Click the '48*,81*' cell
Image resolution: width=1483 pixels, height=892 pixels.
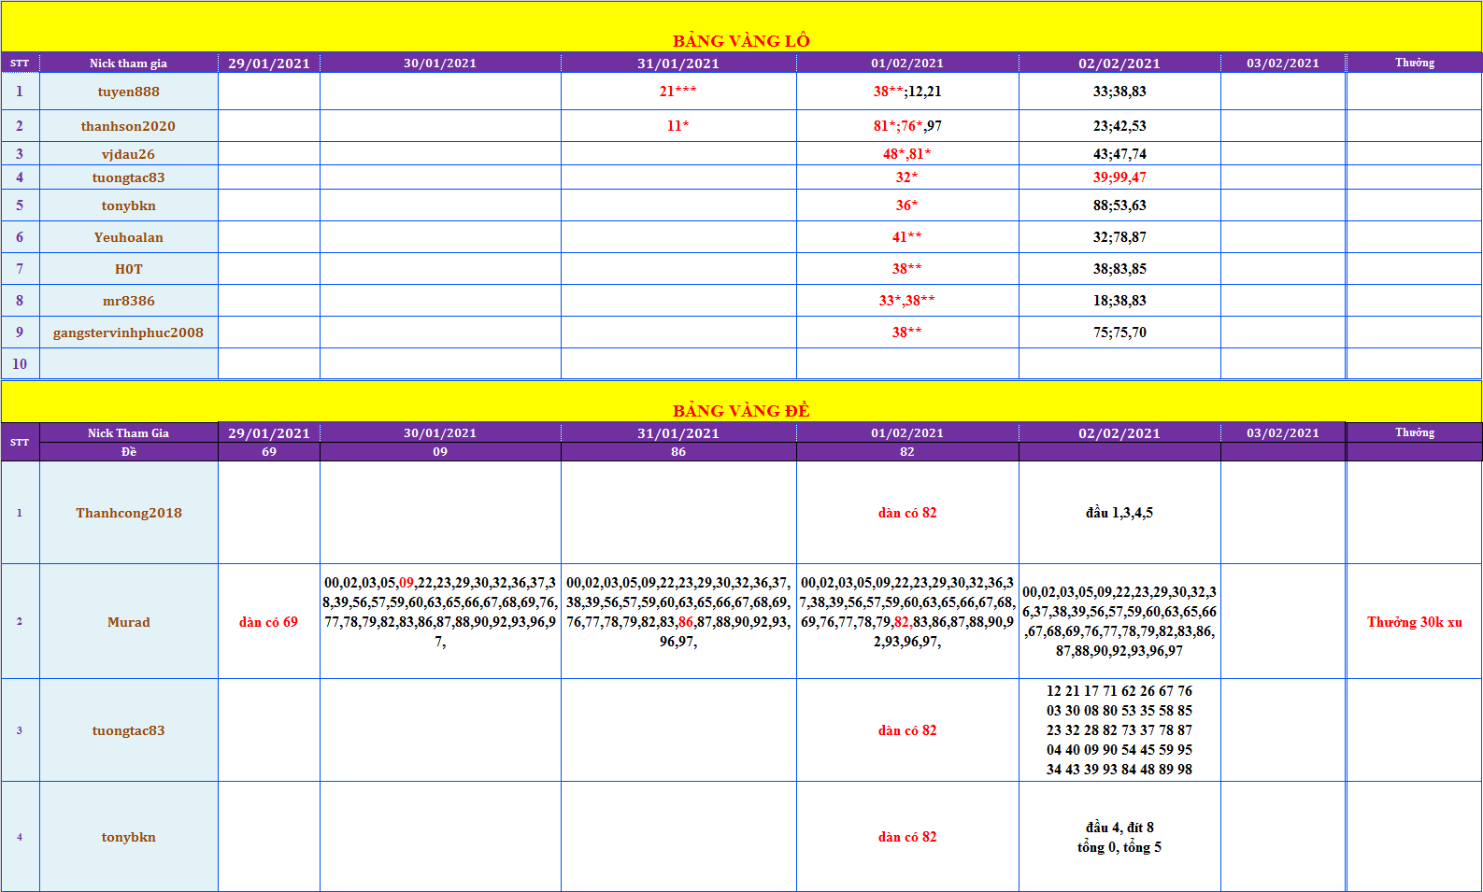pos(907,154)
